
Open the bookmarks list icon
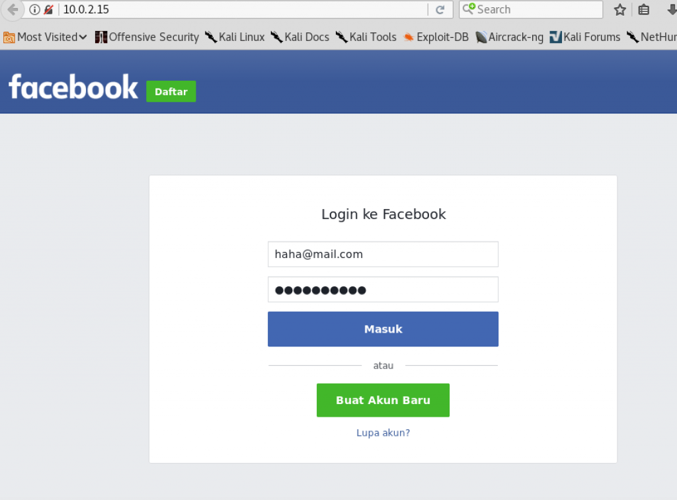tap(644, 9)
